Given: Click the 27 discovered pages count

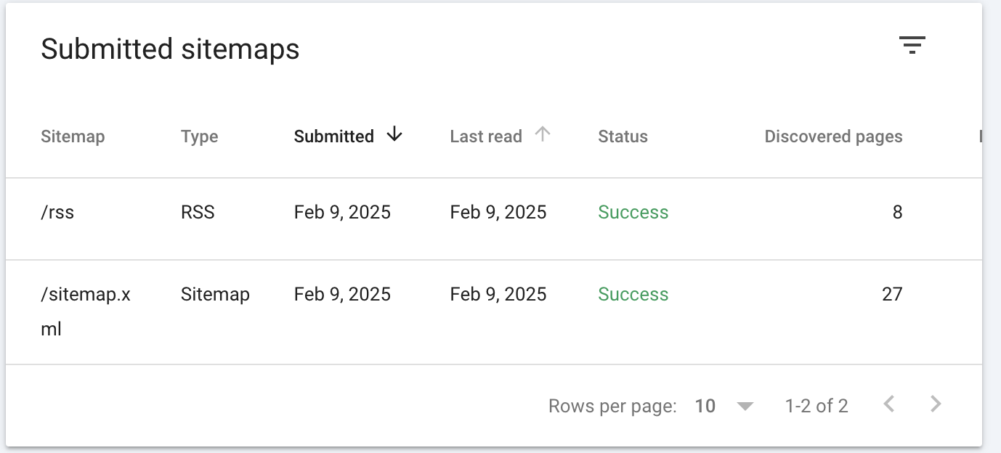Looking at the screenshot, I should [891, 294].
